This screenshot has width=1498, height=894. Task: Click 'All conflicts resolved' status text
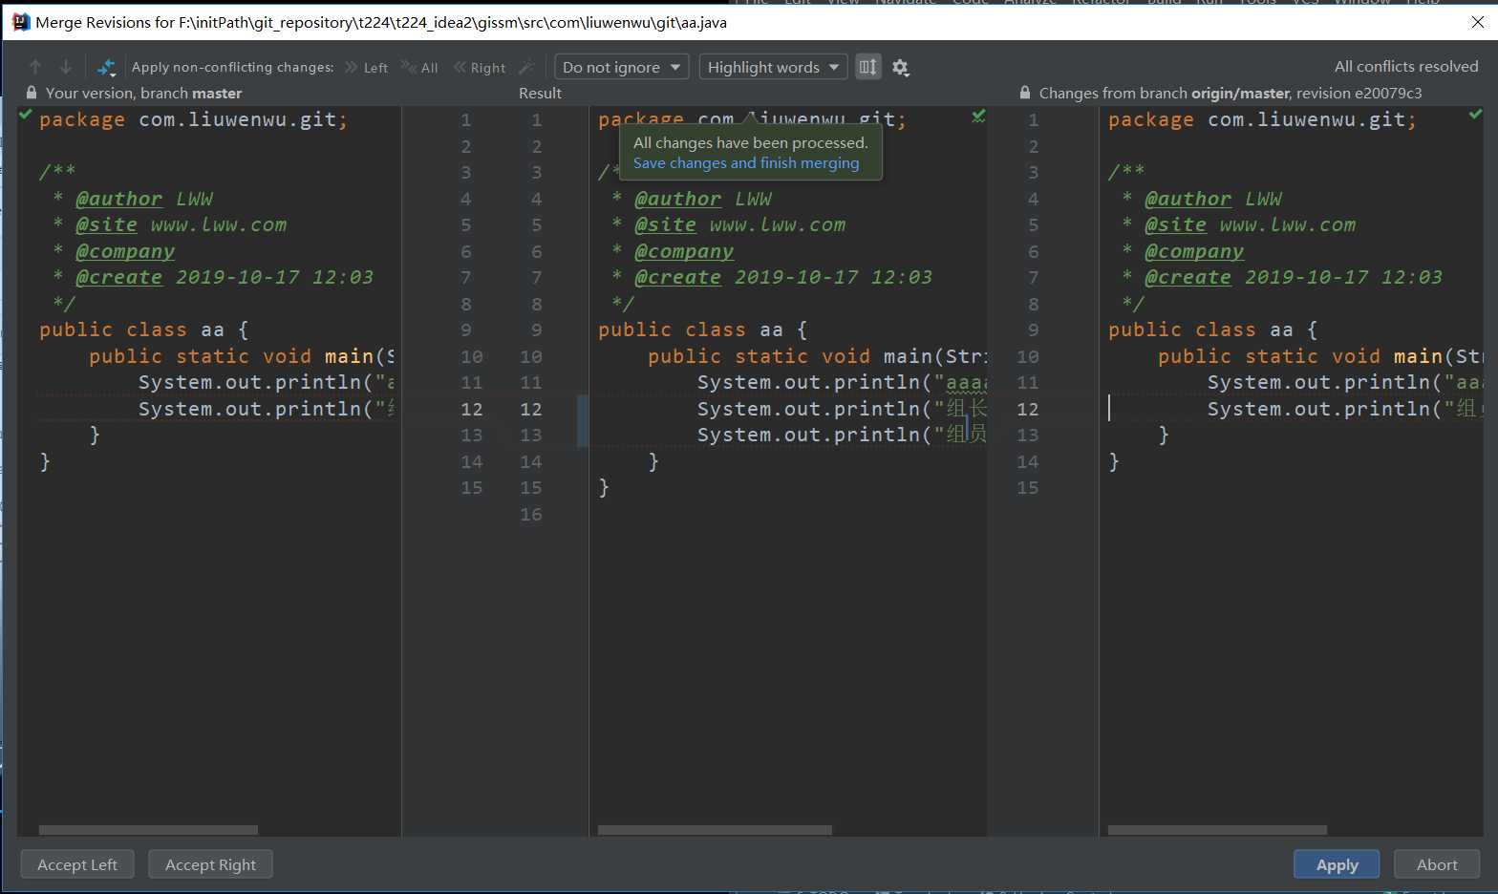click(x=1406, y=67)
